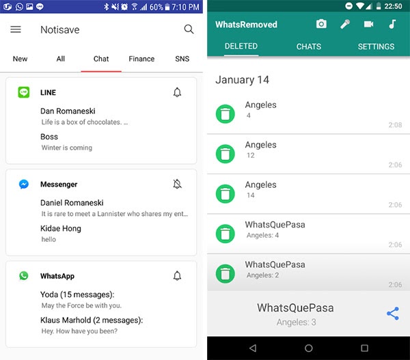Unmute Messenger notifications with crossed bell

tap(177, 184)
